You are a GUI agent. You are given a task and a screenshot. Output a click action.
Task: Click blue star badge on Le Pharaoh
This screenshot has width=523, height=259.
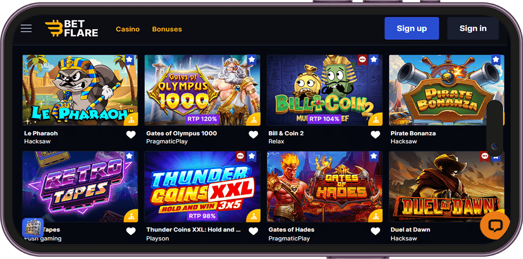click(x=129, y=60)
